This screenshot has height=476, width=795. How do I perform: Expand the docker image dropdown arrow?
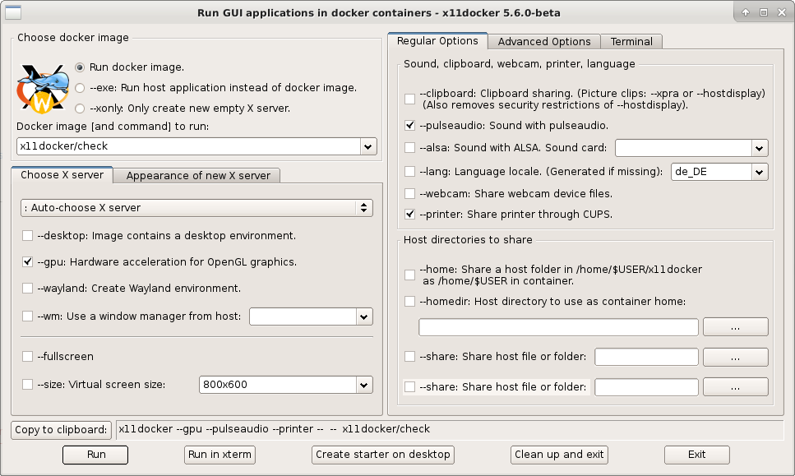tap(368, 146)
